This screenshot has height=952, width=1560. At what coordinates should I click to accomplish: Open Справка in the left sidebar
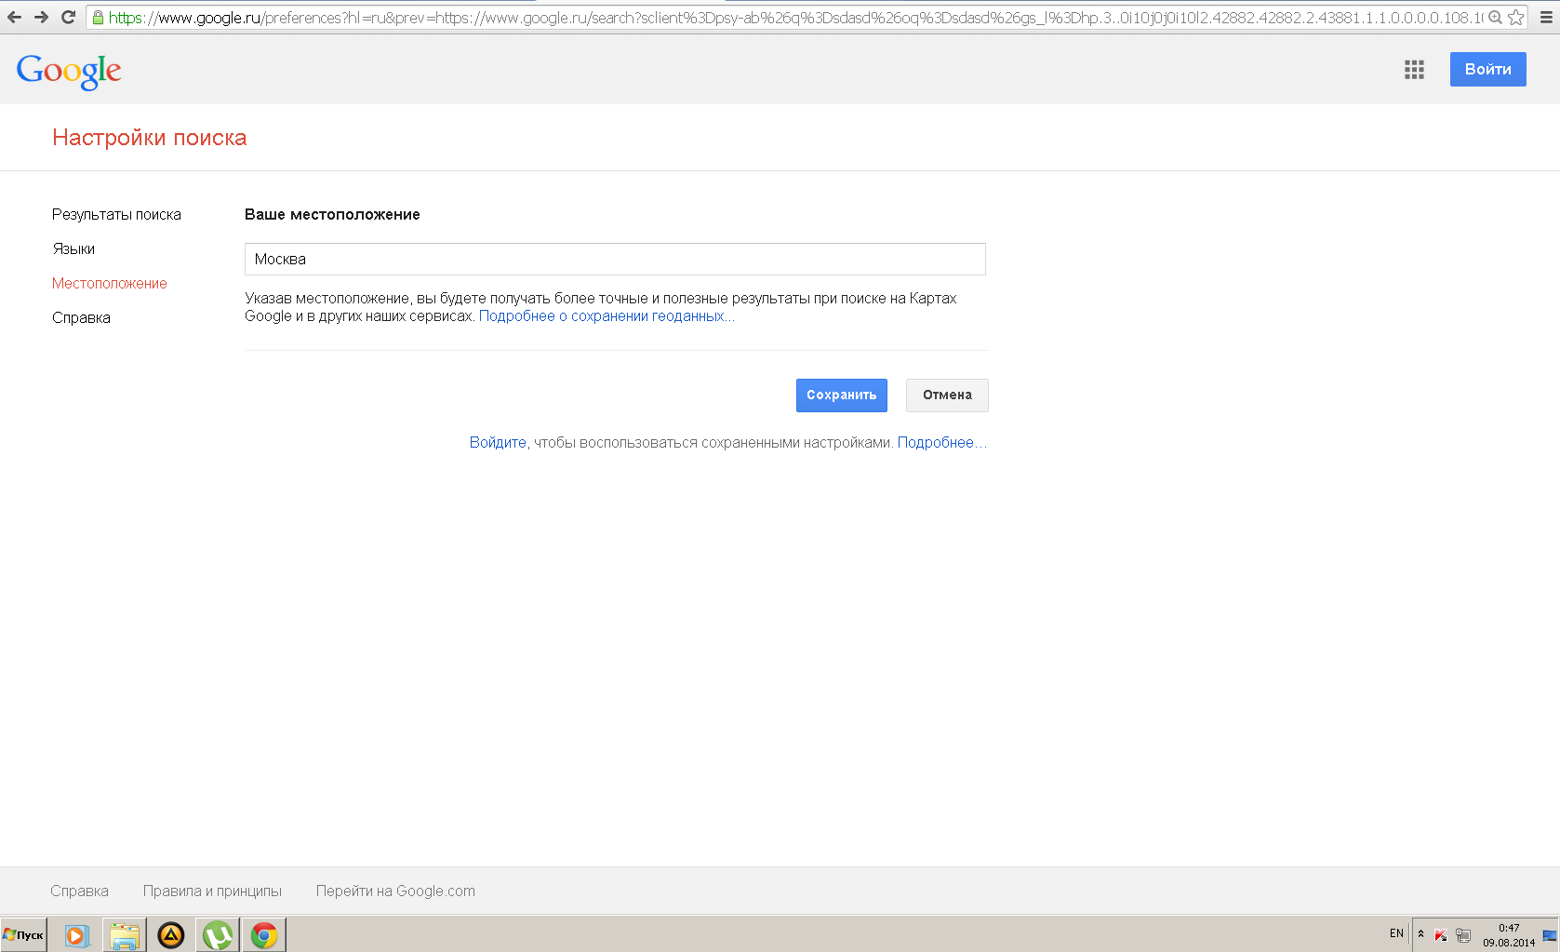[x=81, y=318]
